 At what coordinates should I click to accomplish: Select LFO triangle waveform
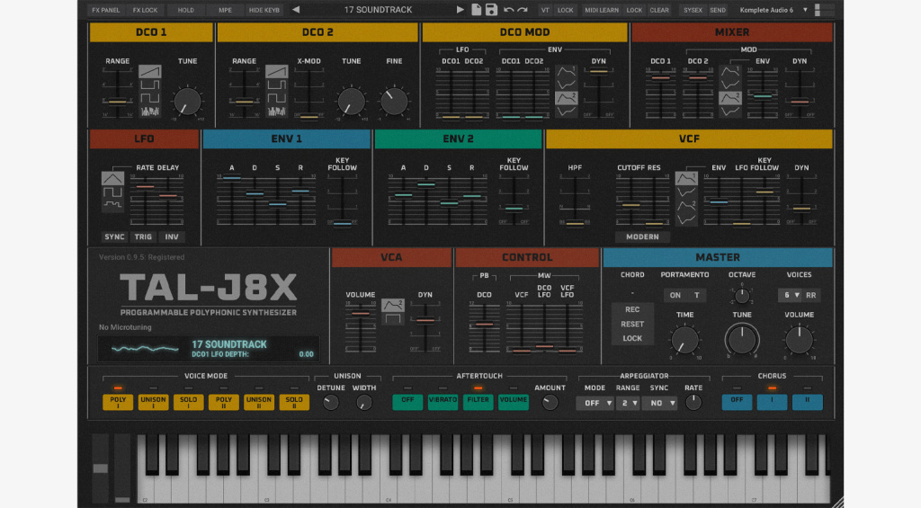tap(112, 178)
